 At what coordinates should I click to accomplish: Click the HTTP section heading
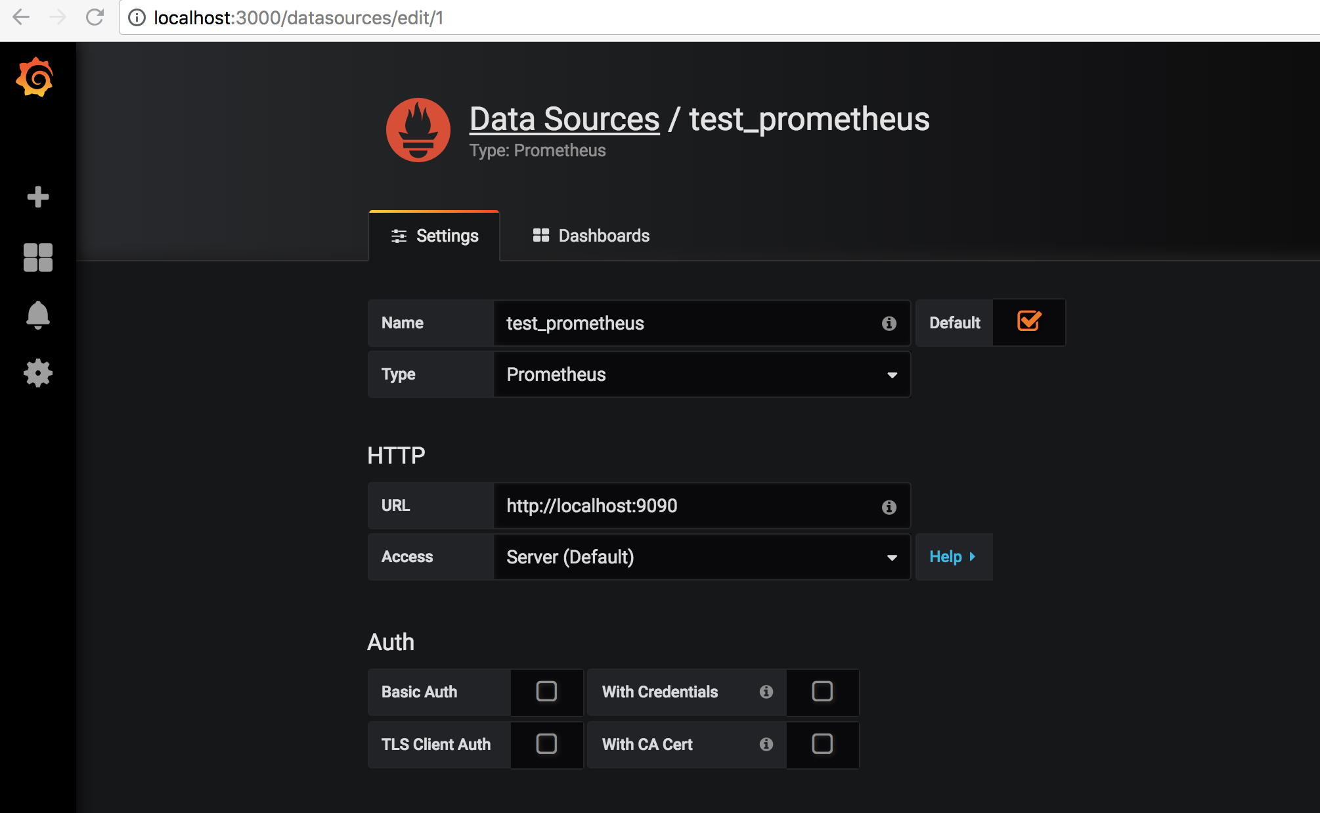pos(396,455)
